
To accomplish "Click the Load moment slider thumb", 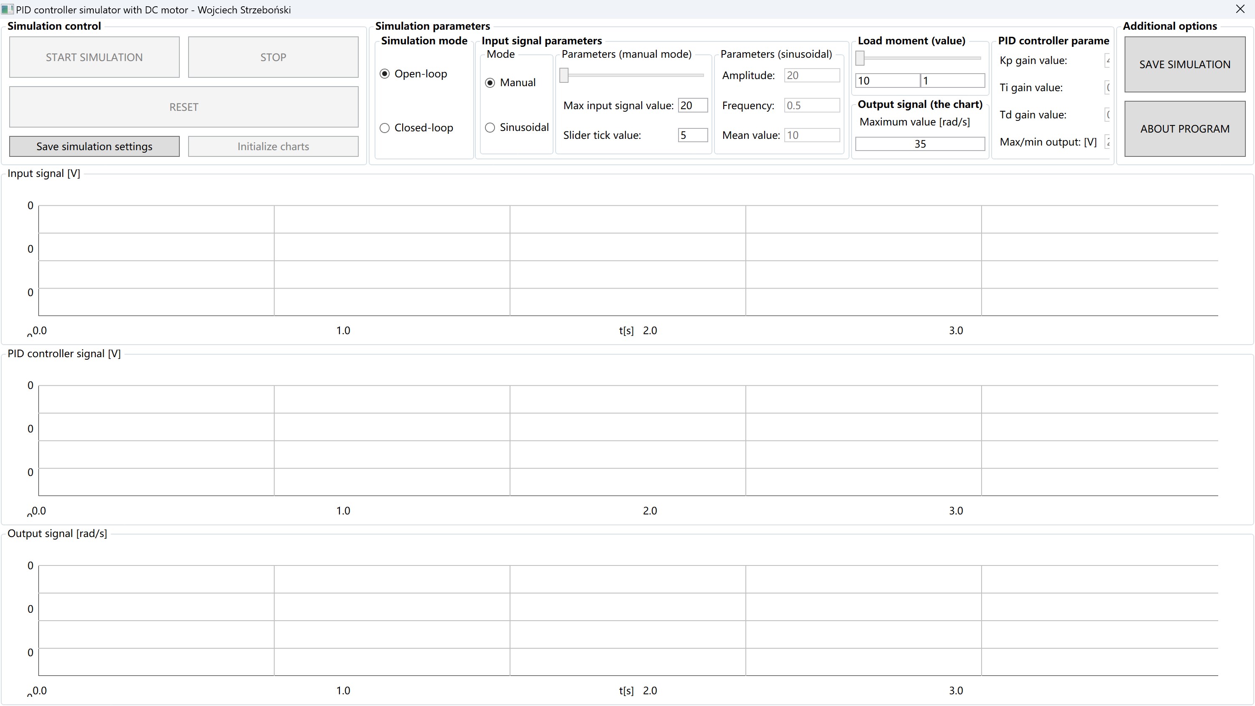I will pos(860,58).
